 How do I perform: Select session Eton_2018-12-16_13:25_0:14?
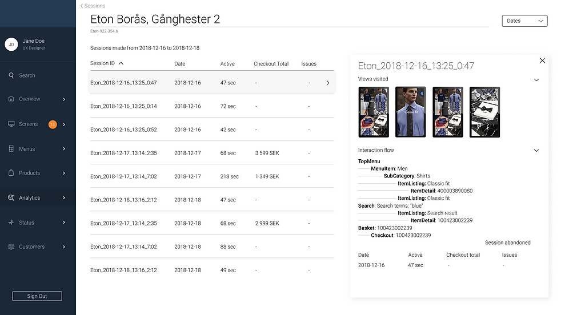pos(212,106)
